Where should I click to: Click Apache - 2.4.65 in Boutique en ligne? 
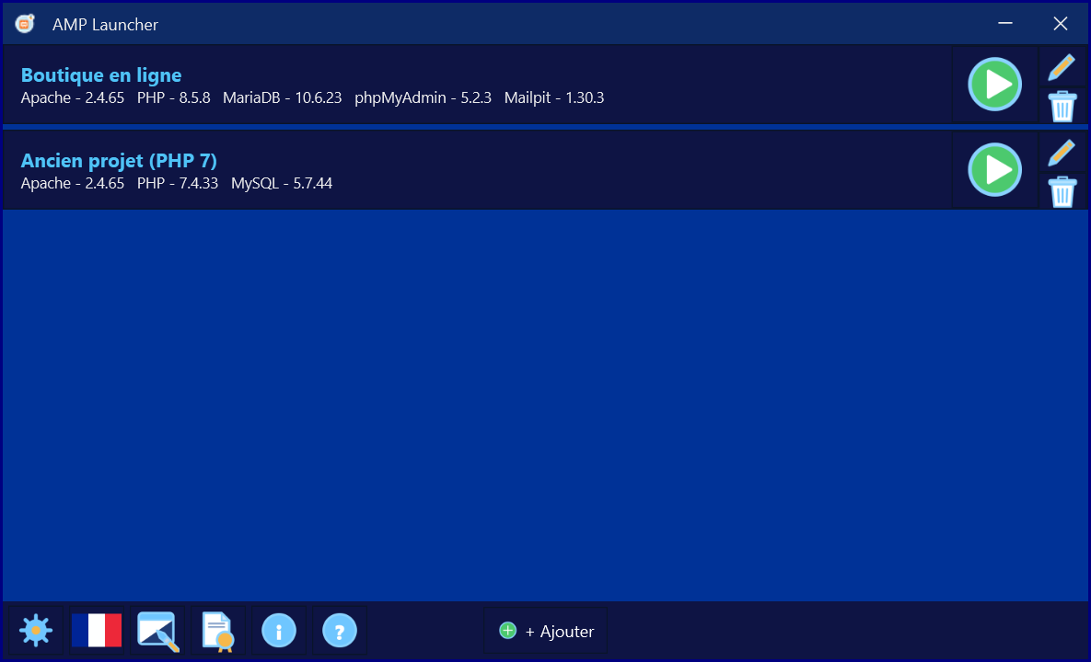[x=73, y=98]
